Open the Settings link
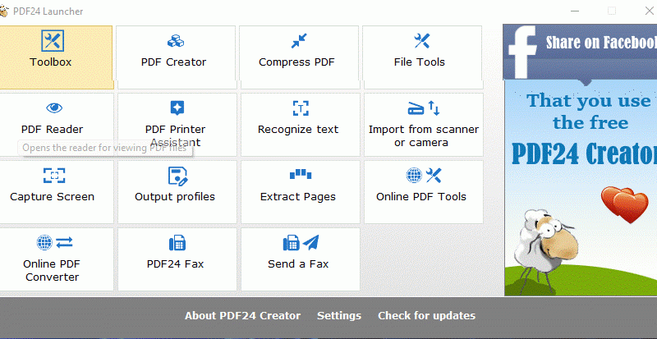Image resolution: width=657 pixels, height=339 pixels. (x=339, y=316)
